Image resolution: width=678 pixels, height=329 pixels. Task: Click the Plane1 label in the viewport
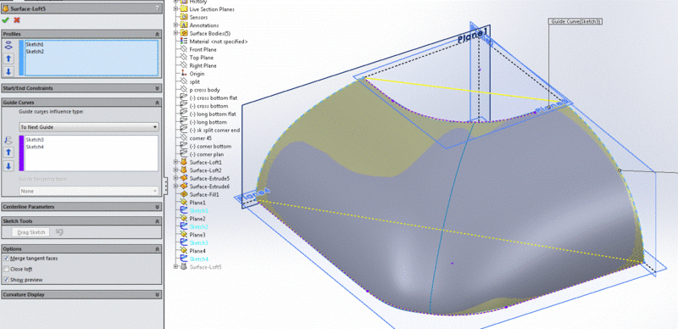(474, 36)
